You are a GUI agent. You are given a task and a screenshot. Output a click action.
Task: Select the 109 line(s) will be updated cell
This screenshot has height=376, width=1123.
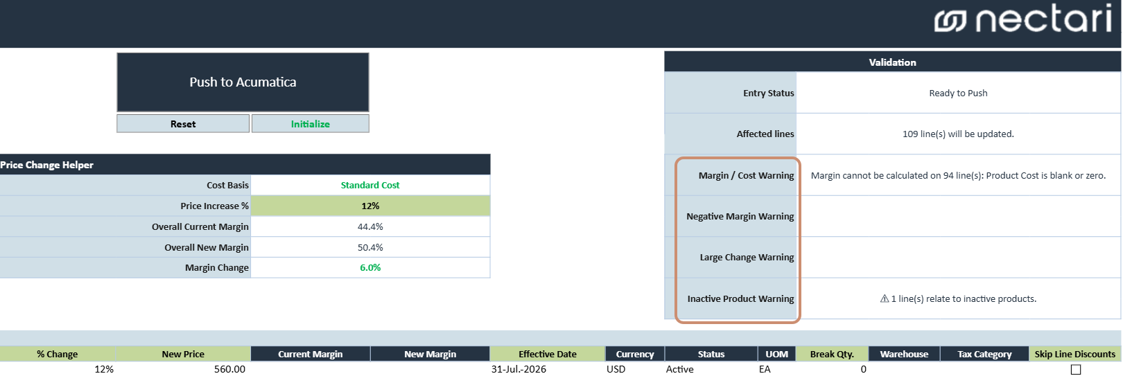(958, 134)
